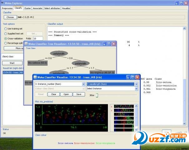The width and height of the screenshot is (189, 150).
Task: Click the Tree Visualizer window Java icon
Action: [x=26, y=44]
